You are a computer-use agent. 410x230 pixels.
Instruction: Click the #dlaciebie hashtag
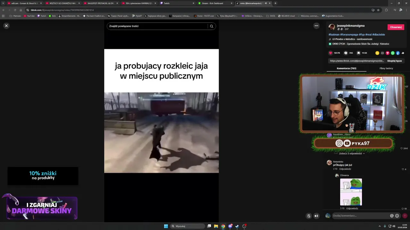(378, 34)
